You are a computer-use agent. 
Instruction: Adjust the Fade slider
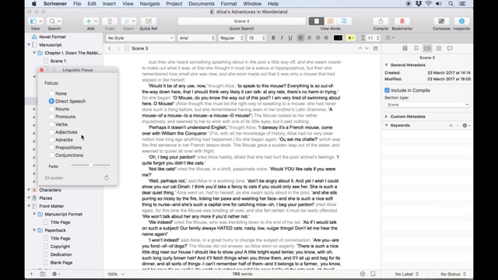click(x=91, y=165)
